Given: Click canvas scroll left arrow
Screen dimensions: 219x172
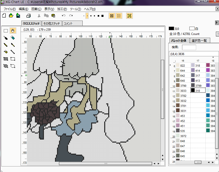Looking at the screenshot, I should point(154,163).
